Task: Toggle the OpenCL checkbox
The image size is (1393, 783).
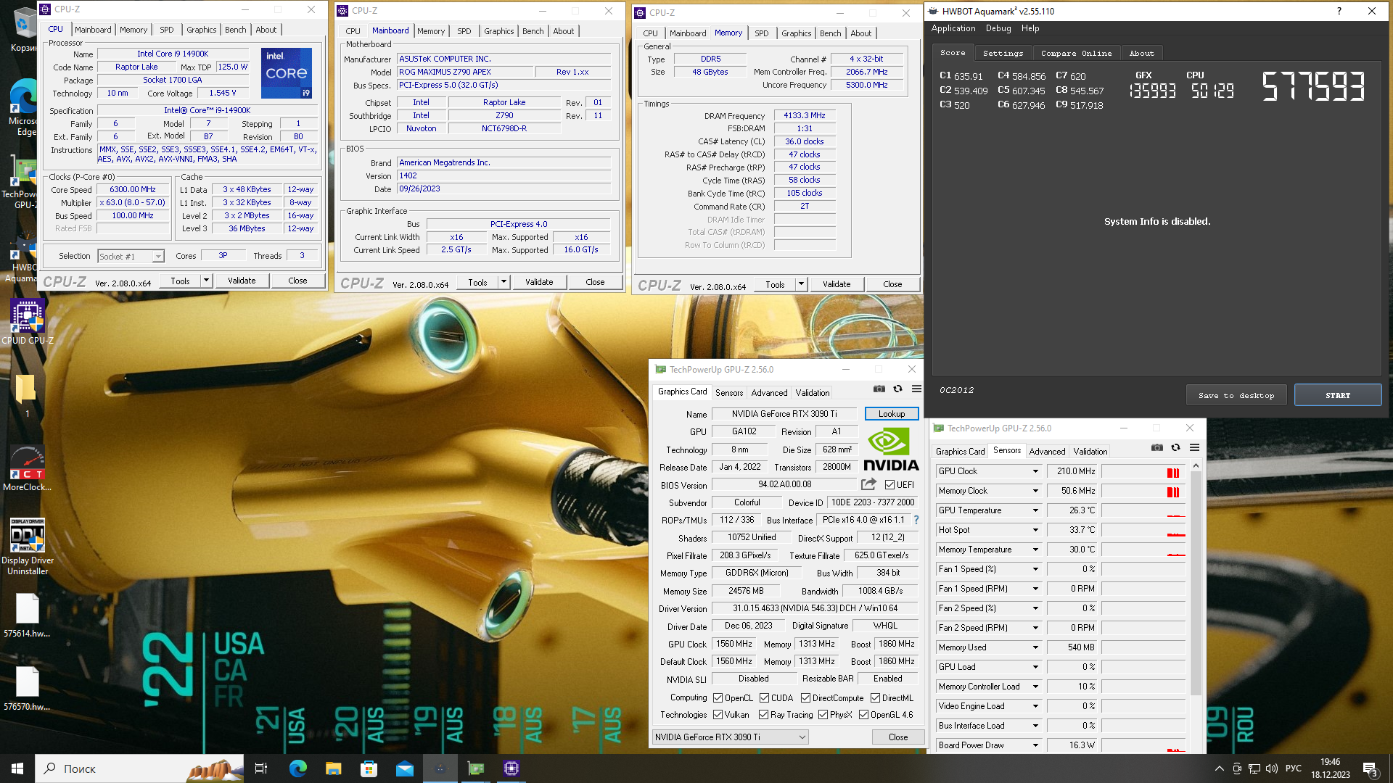Action: click(x=718, y=698)
